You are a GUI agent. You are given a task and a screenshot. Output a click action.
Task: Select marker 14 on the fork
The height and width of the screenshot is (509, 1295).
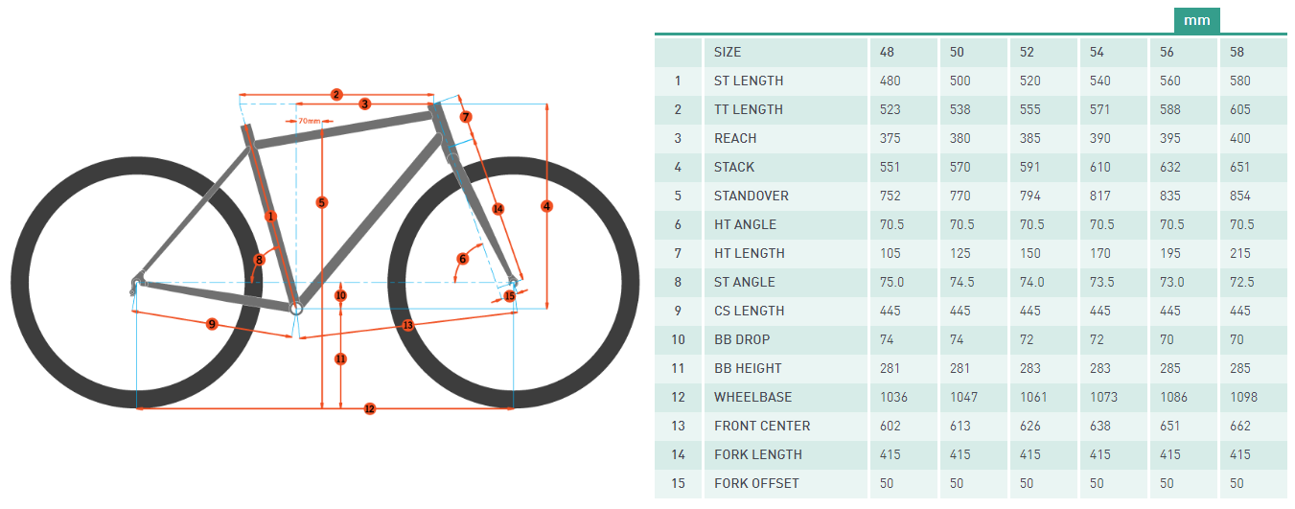click(x=497, y=208)
